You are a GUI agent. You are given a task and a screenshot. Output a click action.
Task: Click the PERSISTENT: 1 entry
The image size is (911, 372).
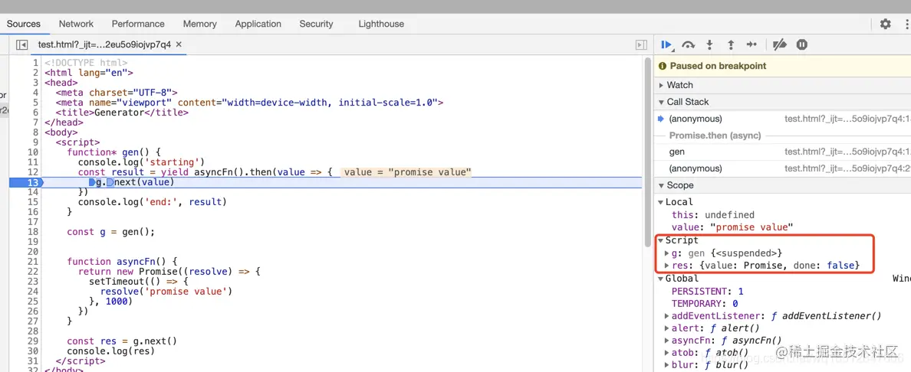707,292
